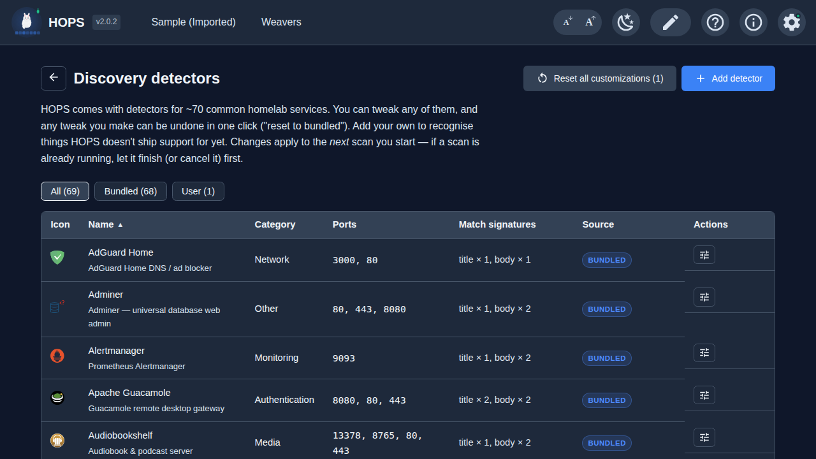Screen dimensions: 816x459
Task: Click the Discovery detectors heading
Action: click(147, 78)
